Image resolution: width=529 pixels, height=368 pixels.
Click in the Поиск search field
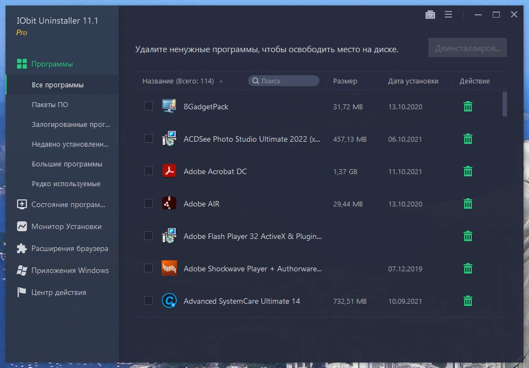coord(283,81)
